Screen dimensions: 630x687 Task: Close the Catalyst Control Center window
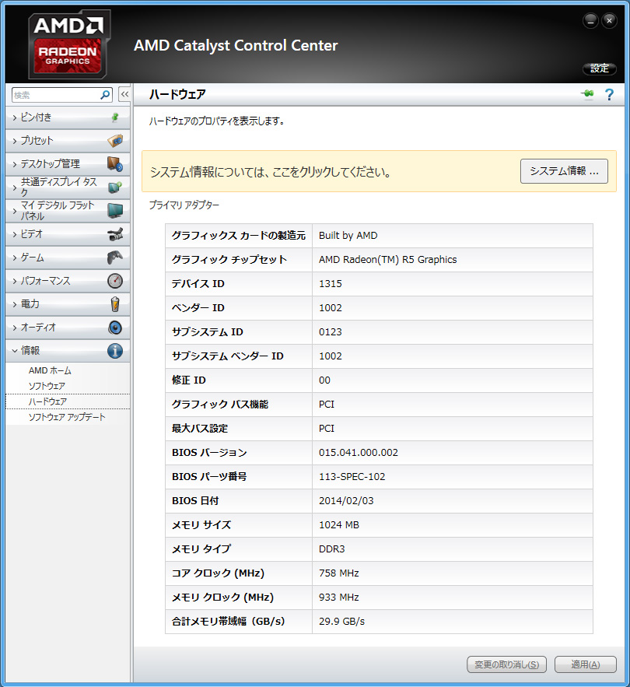(x=610, y=20)
